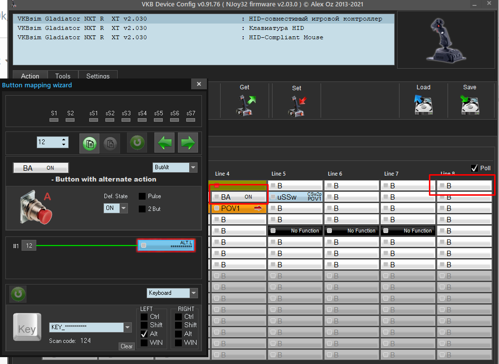
Task: Click the Line 4 column header
Action: click(x=222, y=174)
